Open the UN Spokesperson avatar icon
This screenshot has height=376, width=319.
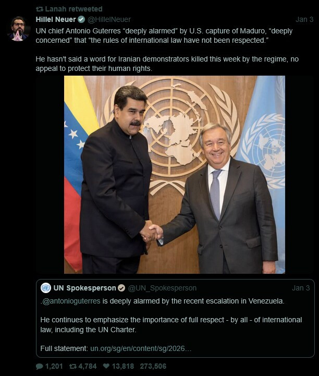tap(46, 288)
